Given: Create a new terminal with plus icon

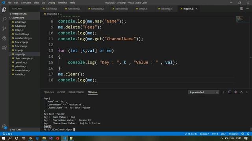Looking at the screenshot, I should [224, 92].
